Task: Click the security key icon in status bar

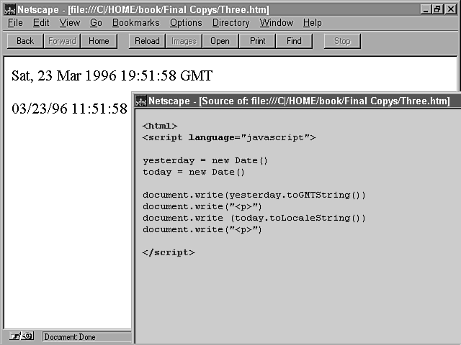Action: pyautogui.click(x=21, y=336)
